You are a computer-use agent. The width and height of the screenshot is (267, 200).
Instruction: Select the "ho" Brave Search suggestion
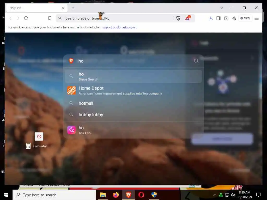133,76
